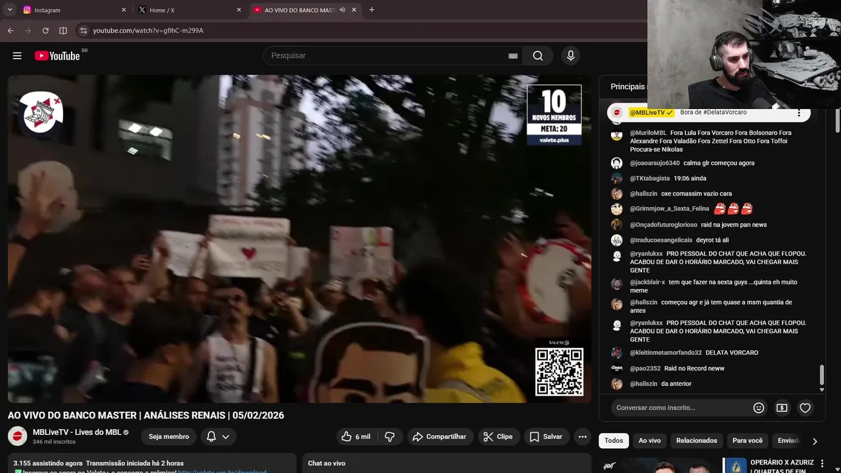This screenshot has width=841, height=473.
Task: Click pinned @MBLiveTV chat message
Action: [708, 113]
